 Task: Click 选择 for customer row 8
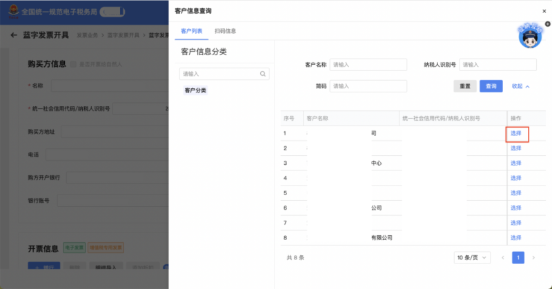pos(515,237)
